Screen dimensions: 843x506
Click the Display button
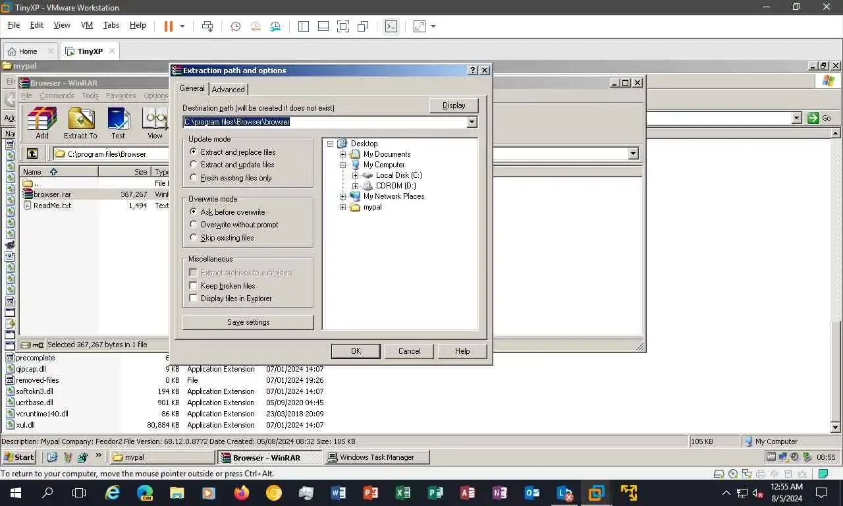point(454,105)
